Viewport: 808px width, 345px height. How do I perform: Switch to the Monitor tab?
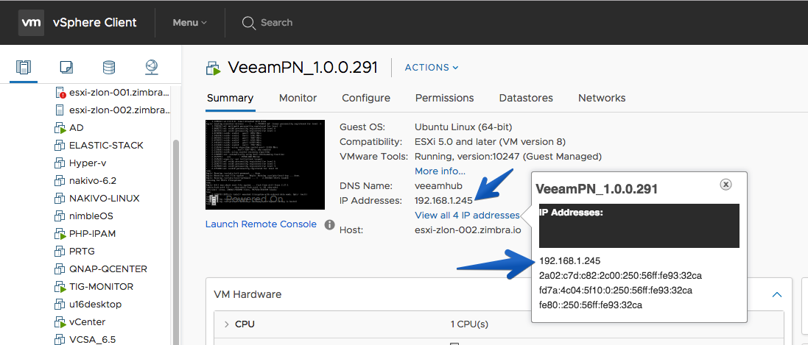click(x=298, y=98)
